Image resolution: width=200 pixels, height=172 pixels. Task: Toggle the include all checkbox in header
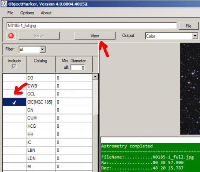tap(14, 67)
